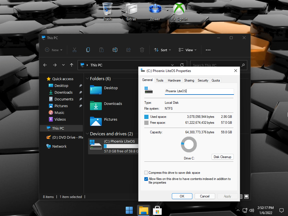Screen dimensions: 288x216
Task: Switch to the Quota tab
Action: (216, 80)
